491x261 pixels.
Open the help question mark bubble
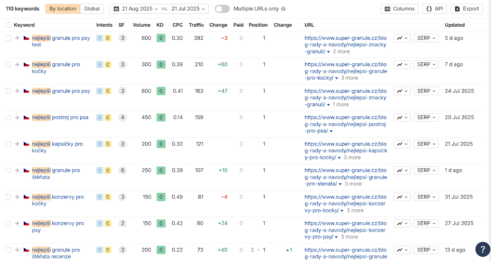click(483, 249)
